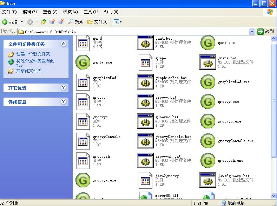Image resolution: width=277 pixels, height=206 pixels.
Task: Click the gant file icon
Action: click(x=83, y=43)
